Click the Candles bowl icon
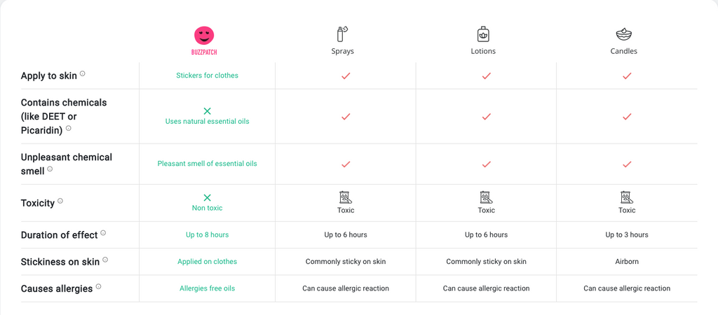 click(623, 34)
